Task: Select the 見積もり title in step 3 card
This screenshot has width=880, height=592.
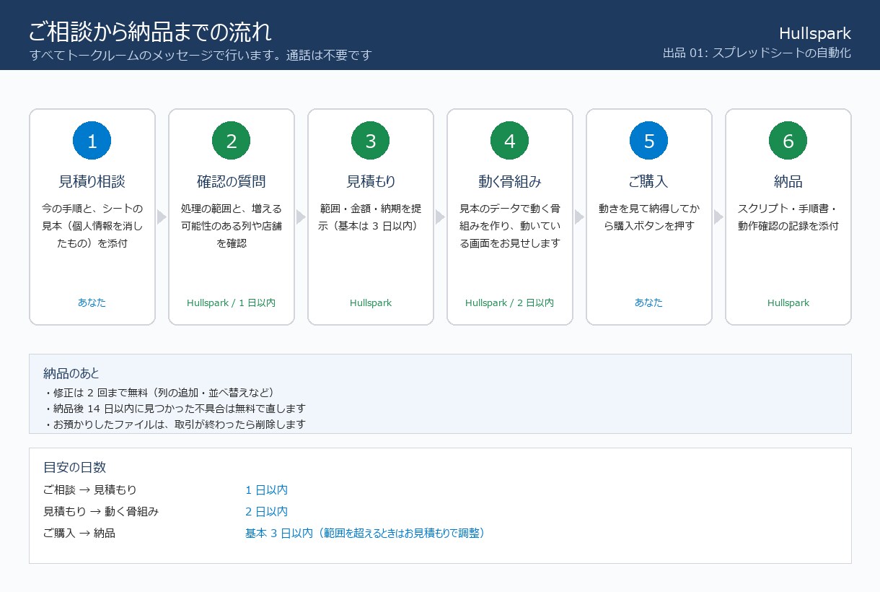Action: tap(371, 181)
